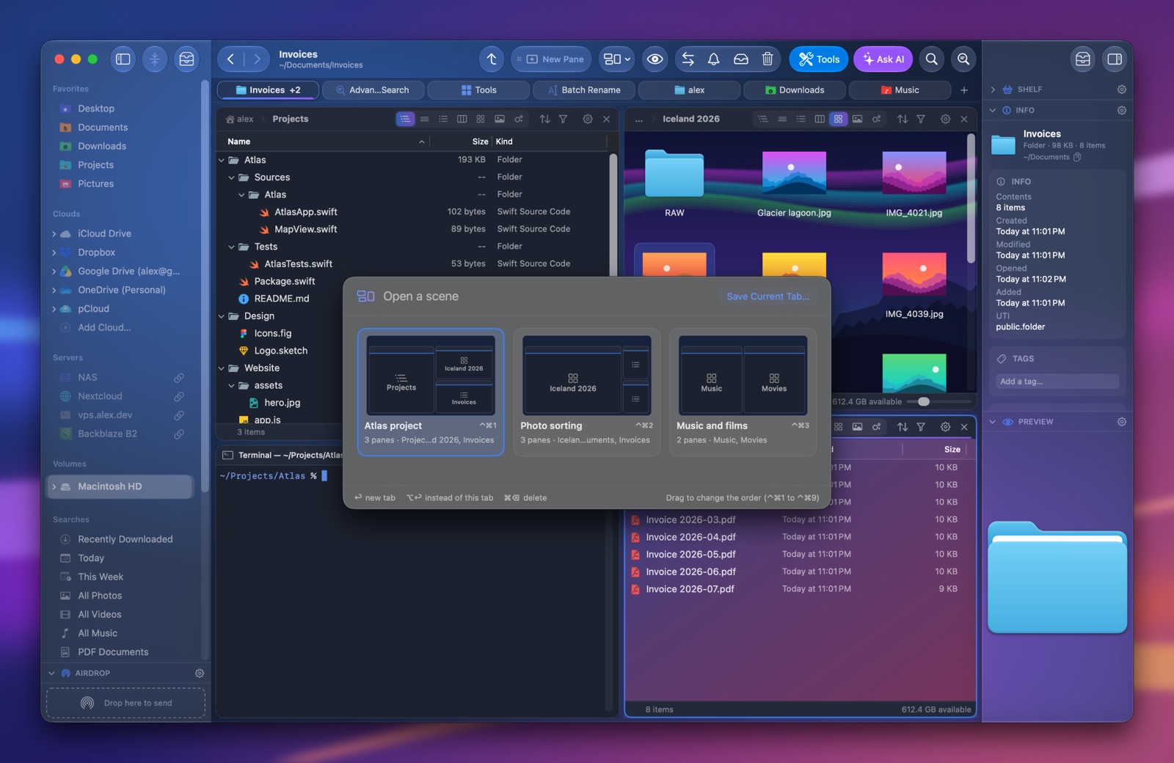Open the Music and films scene

743,392
